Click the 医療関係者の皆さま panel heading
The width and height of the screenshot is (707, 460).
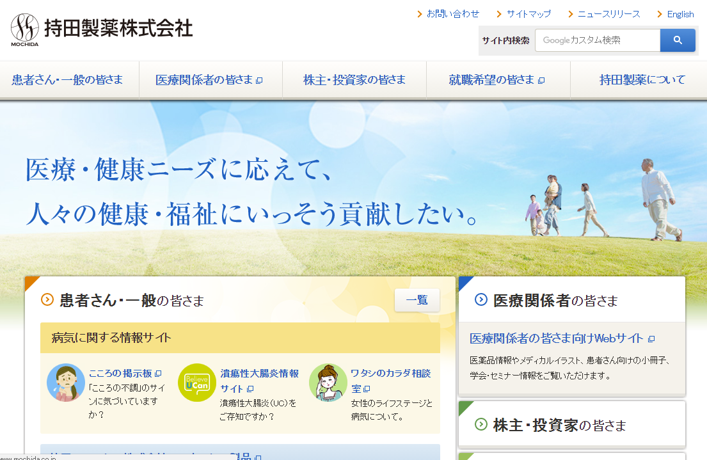[555, 300]
